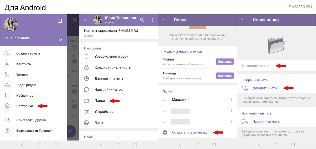316x149 pixels.
Task: Open Настройки in drawer
Action: (33, 106)
